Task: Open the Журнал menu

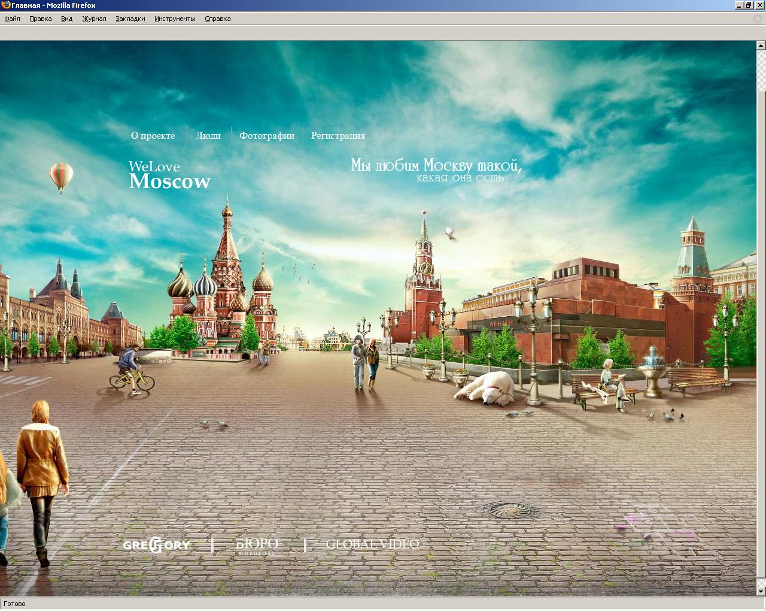Action: 94,19
